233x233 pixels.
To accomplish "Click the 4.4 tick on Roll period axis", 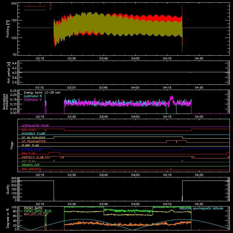I will click(x=14, y=63).
